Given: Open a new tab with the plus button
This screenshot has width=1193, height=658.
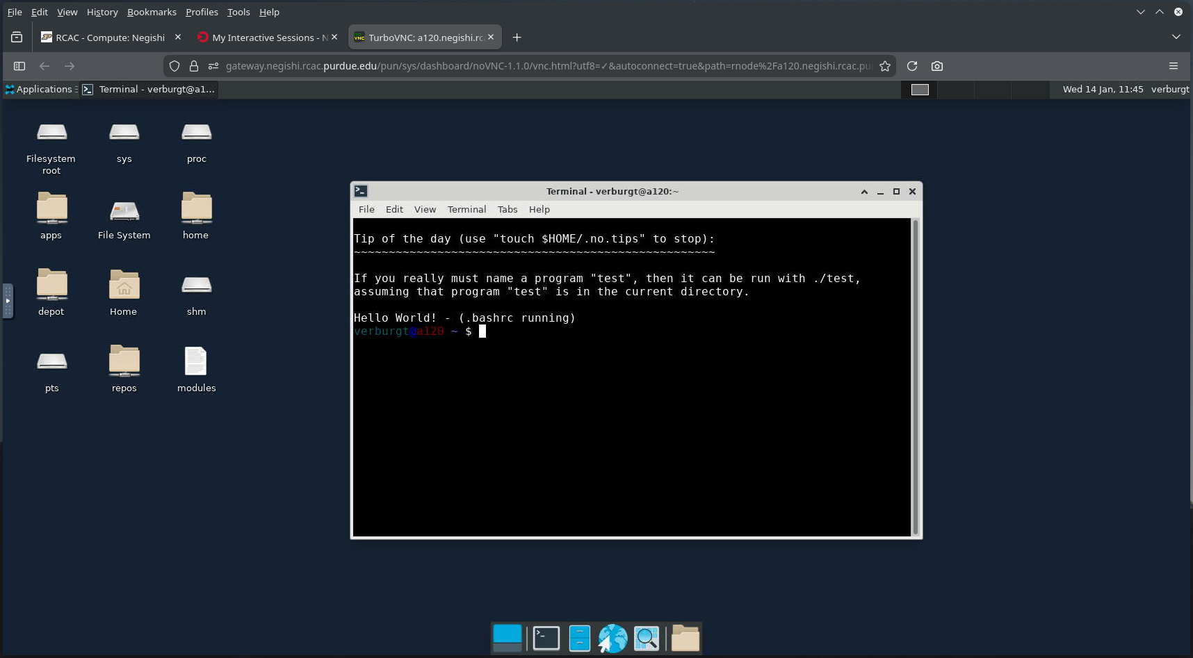Looking at the screenshot, I should 517,38.
